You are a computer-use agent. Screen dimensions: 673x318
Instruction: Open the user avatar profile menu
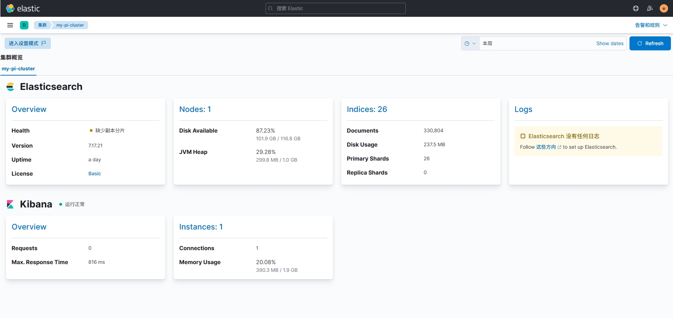[664, 8]
